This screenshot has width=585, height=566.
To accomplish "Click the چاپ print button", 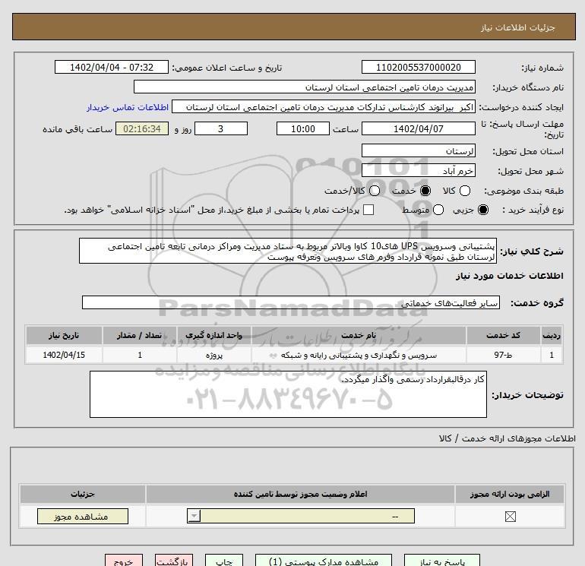I will (224, 561).
